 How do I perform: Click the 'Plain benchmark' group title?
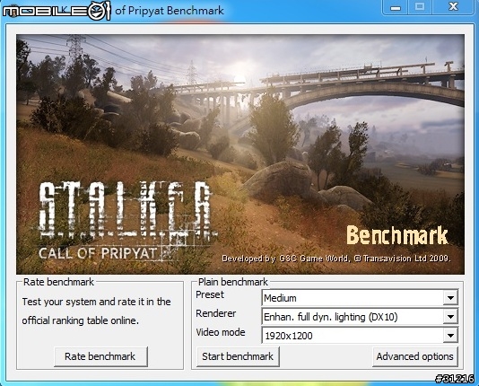(x=233, y=282)
